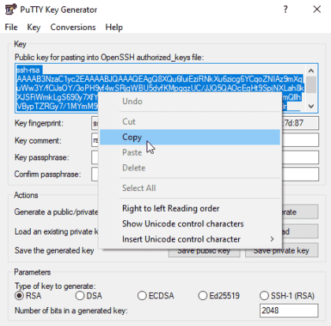Click the number of bits field
331x326 pixels.
pyautogui.click(x=288, y=310)
